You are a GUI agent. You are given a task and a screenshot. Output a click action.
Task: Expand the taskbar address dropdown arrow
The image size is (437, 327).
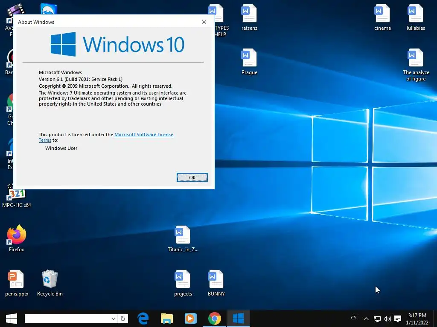(x=114, y=318)
